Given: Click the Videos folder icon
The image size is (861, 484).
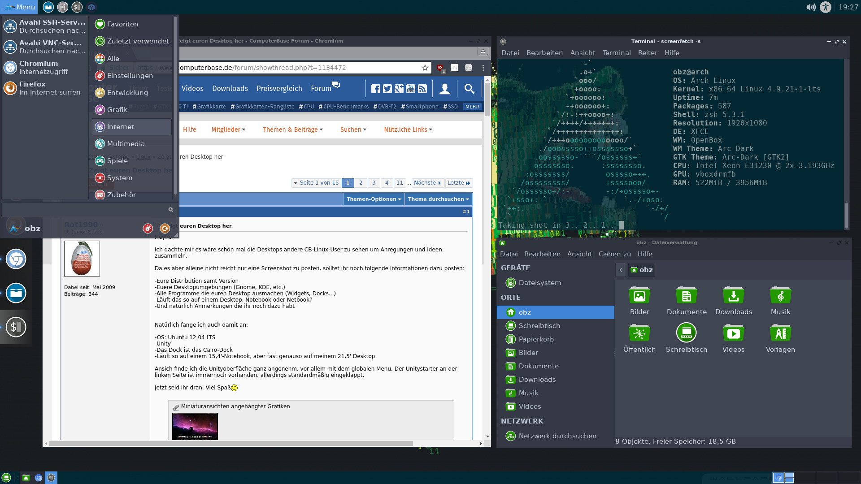Looking at the screenshot, I should point(734,333).
